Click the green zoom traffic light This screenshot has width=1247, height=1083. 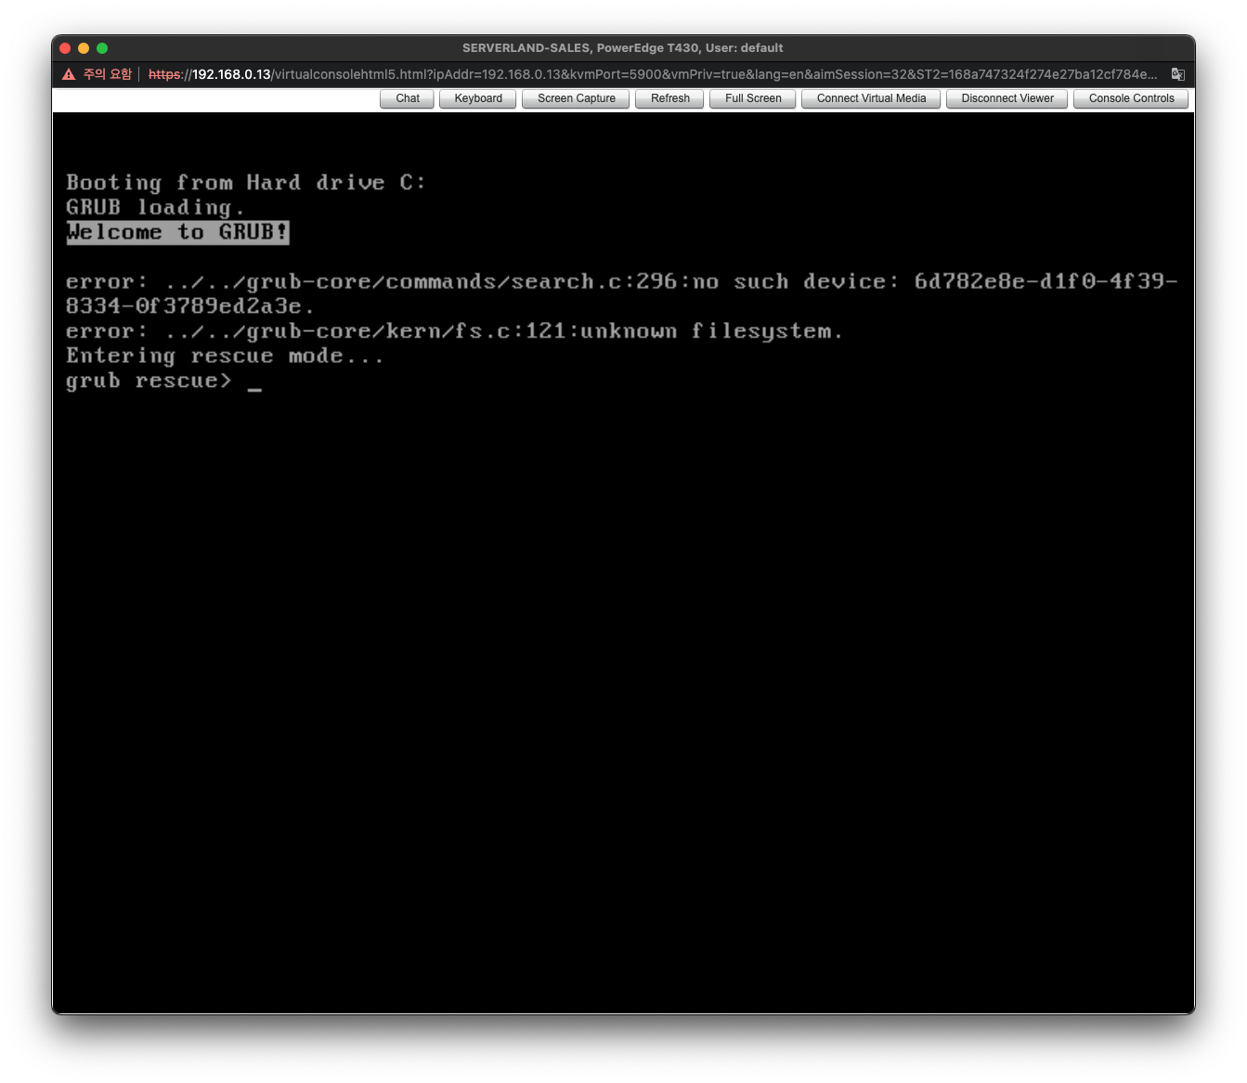click(x=102, y=47)
